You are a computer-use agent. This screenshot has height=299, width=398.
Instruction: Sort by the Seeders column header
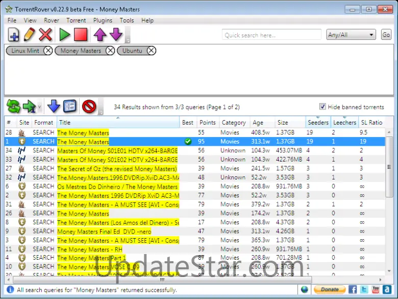tap(318, 123)
